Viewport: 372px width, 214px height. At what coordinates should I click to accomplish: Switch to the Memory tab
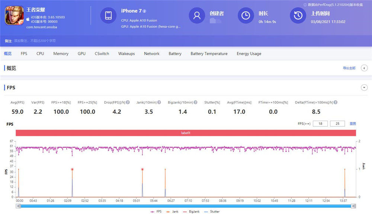coord(61,53)
